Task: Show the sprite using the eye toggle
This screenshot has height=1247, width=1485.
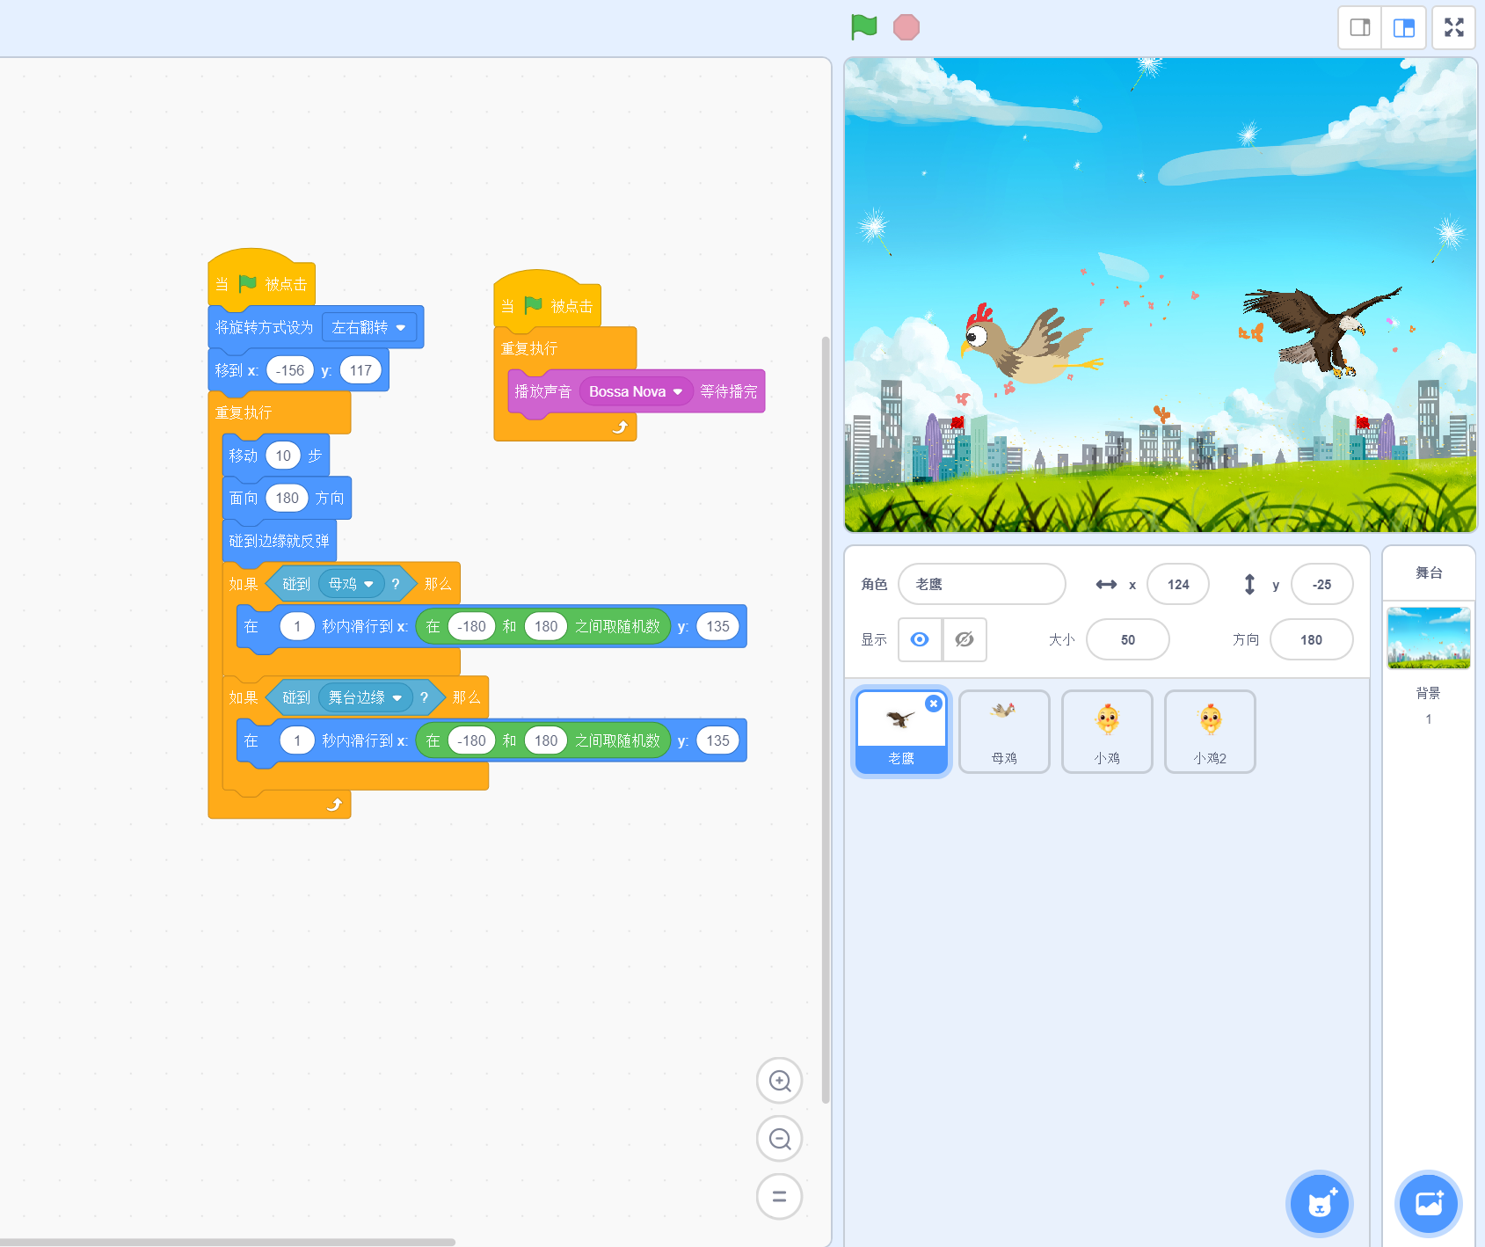Action: tap(920, 639)
